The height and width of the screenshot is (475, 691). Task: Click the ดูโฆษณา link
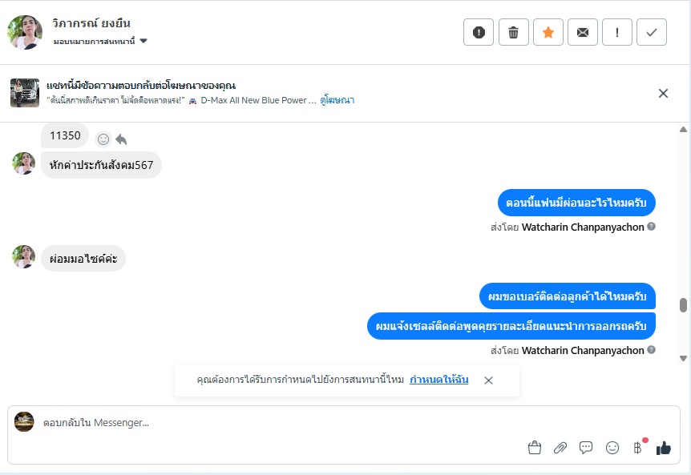(337, 100)
